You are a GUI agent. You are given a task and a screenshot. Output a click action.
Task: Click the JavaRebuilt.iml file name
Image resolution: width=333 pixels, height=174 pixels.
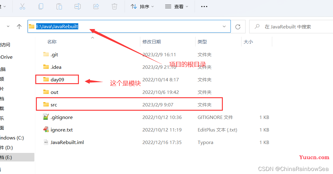pos(67,142)
